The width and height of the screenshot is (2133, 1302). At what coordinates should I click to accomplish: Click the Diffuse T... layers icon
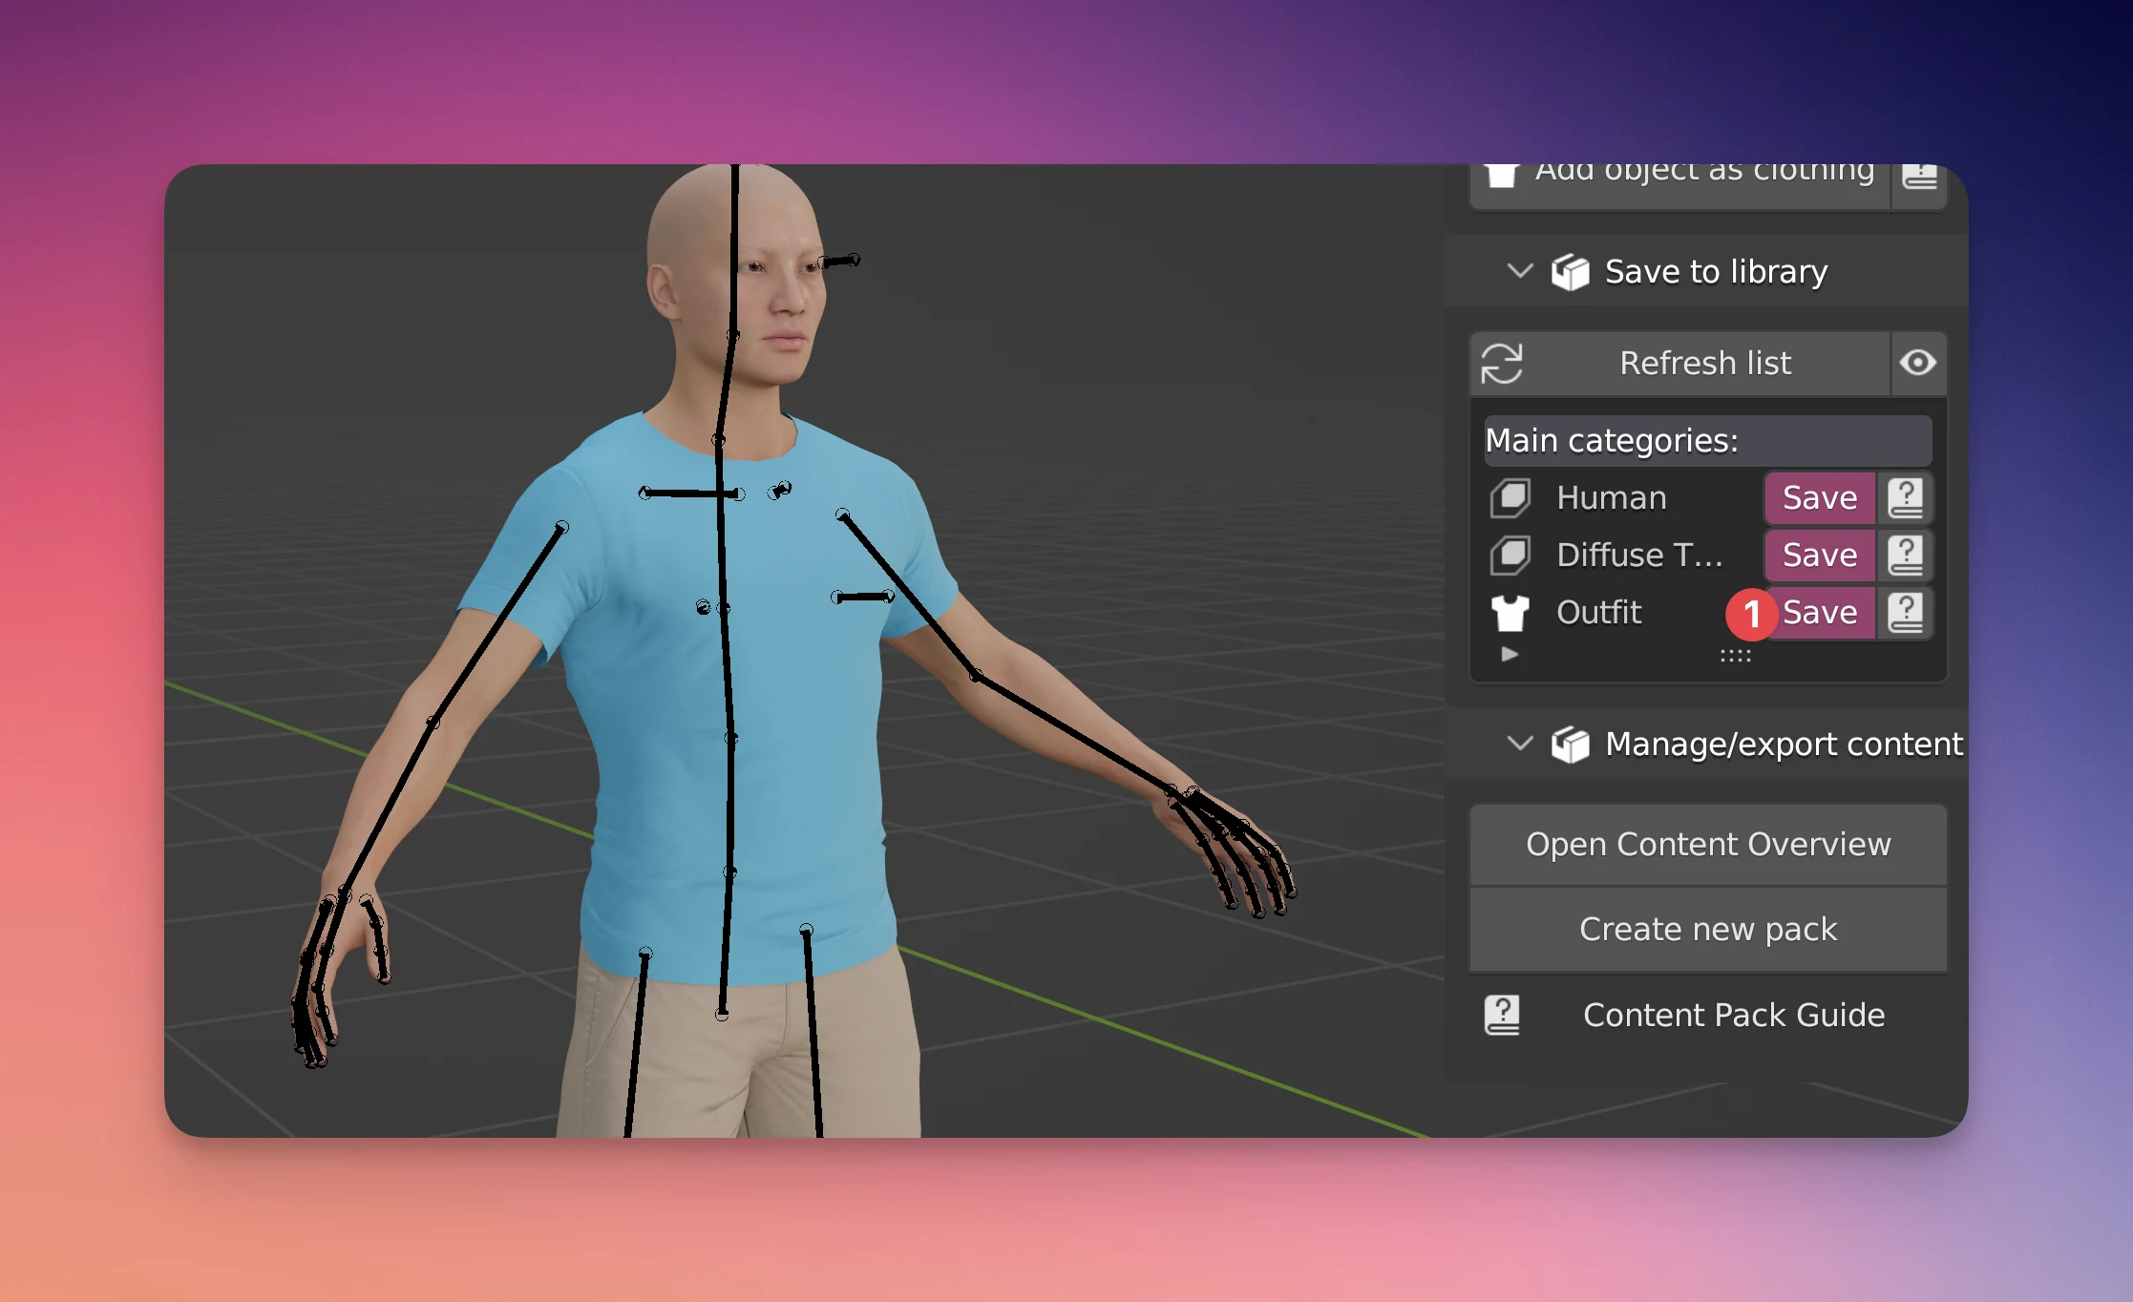[x=1510, y=556]
